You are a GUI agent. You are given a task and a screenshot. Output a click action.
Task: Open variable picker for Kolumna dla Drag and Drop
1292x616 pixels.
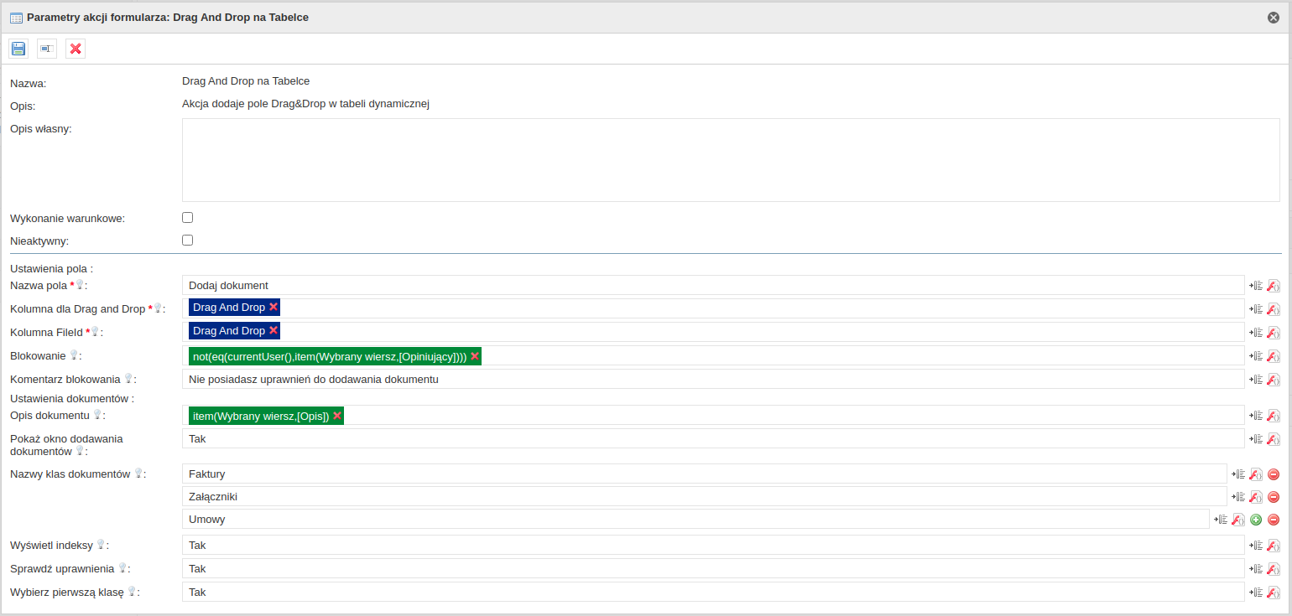(x=1256, y=308)
